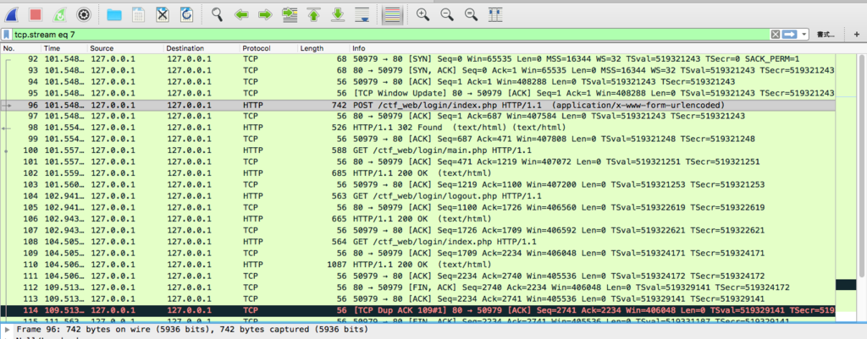Go forward in packet history with the right arrow
Screen dimensions: 867x339
tap(265, 14)
